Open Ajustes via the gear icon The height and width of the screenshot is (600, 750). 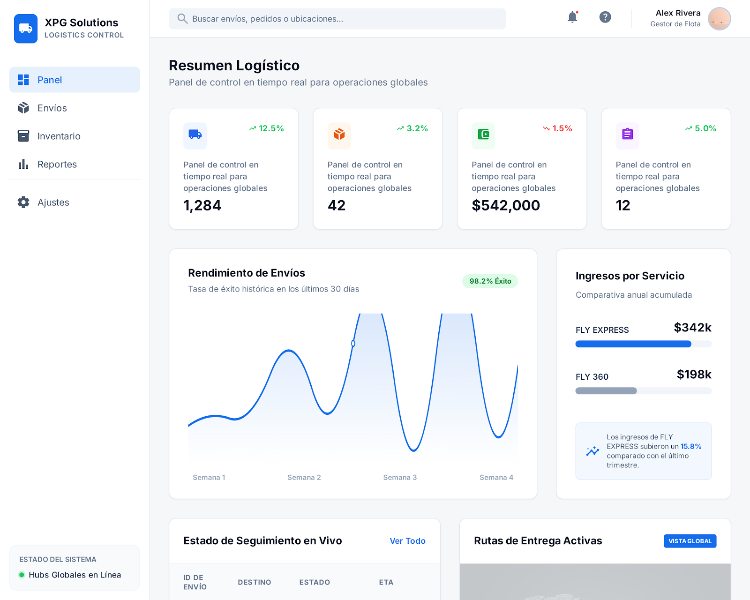[23, 202]
